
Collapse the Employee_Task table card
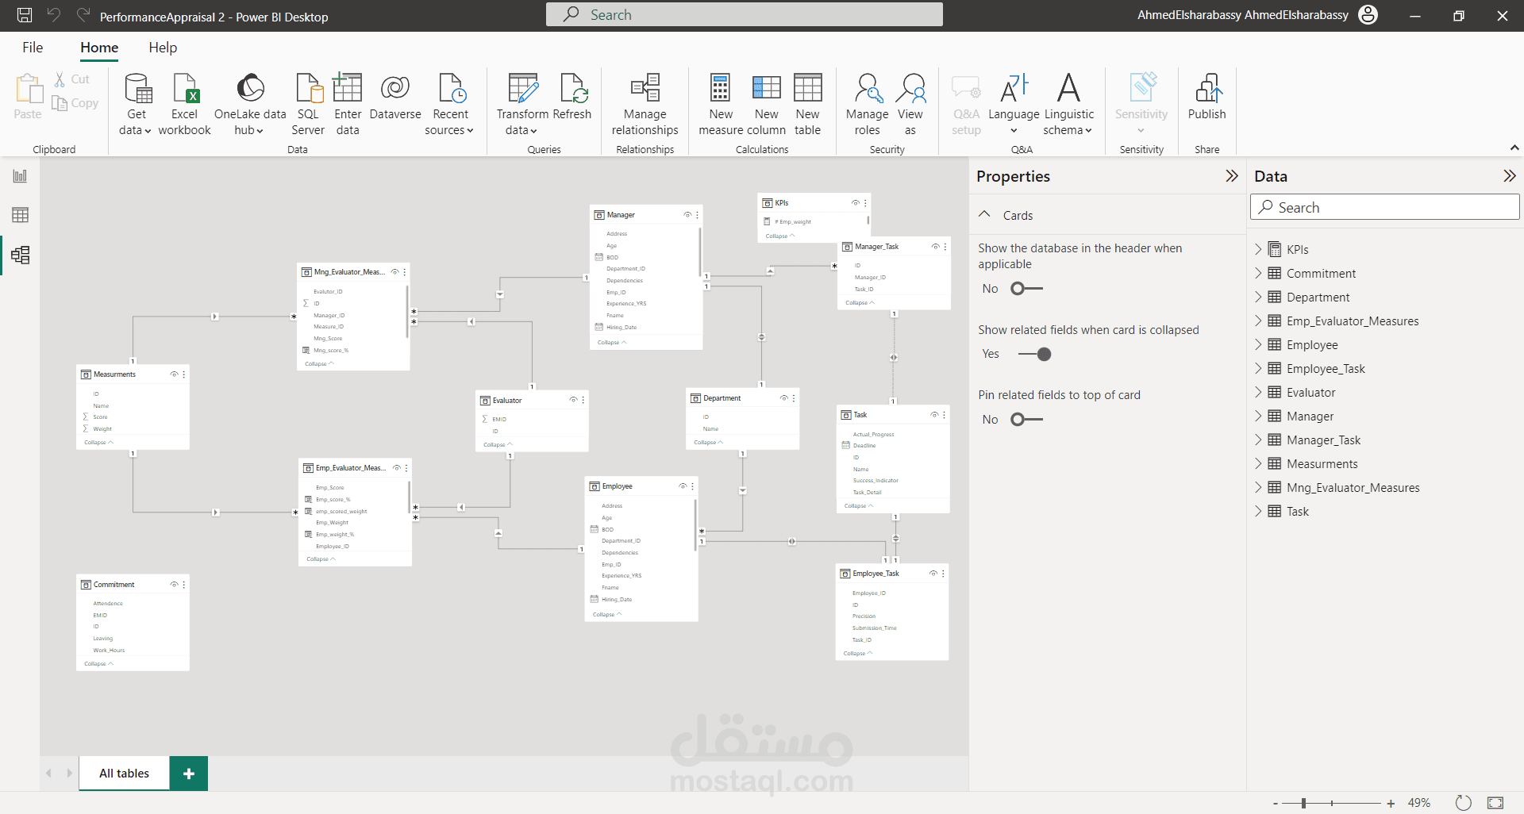point(858,654)
